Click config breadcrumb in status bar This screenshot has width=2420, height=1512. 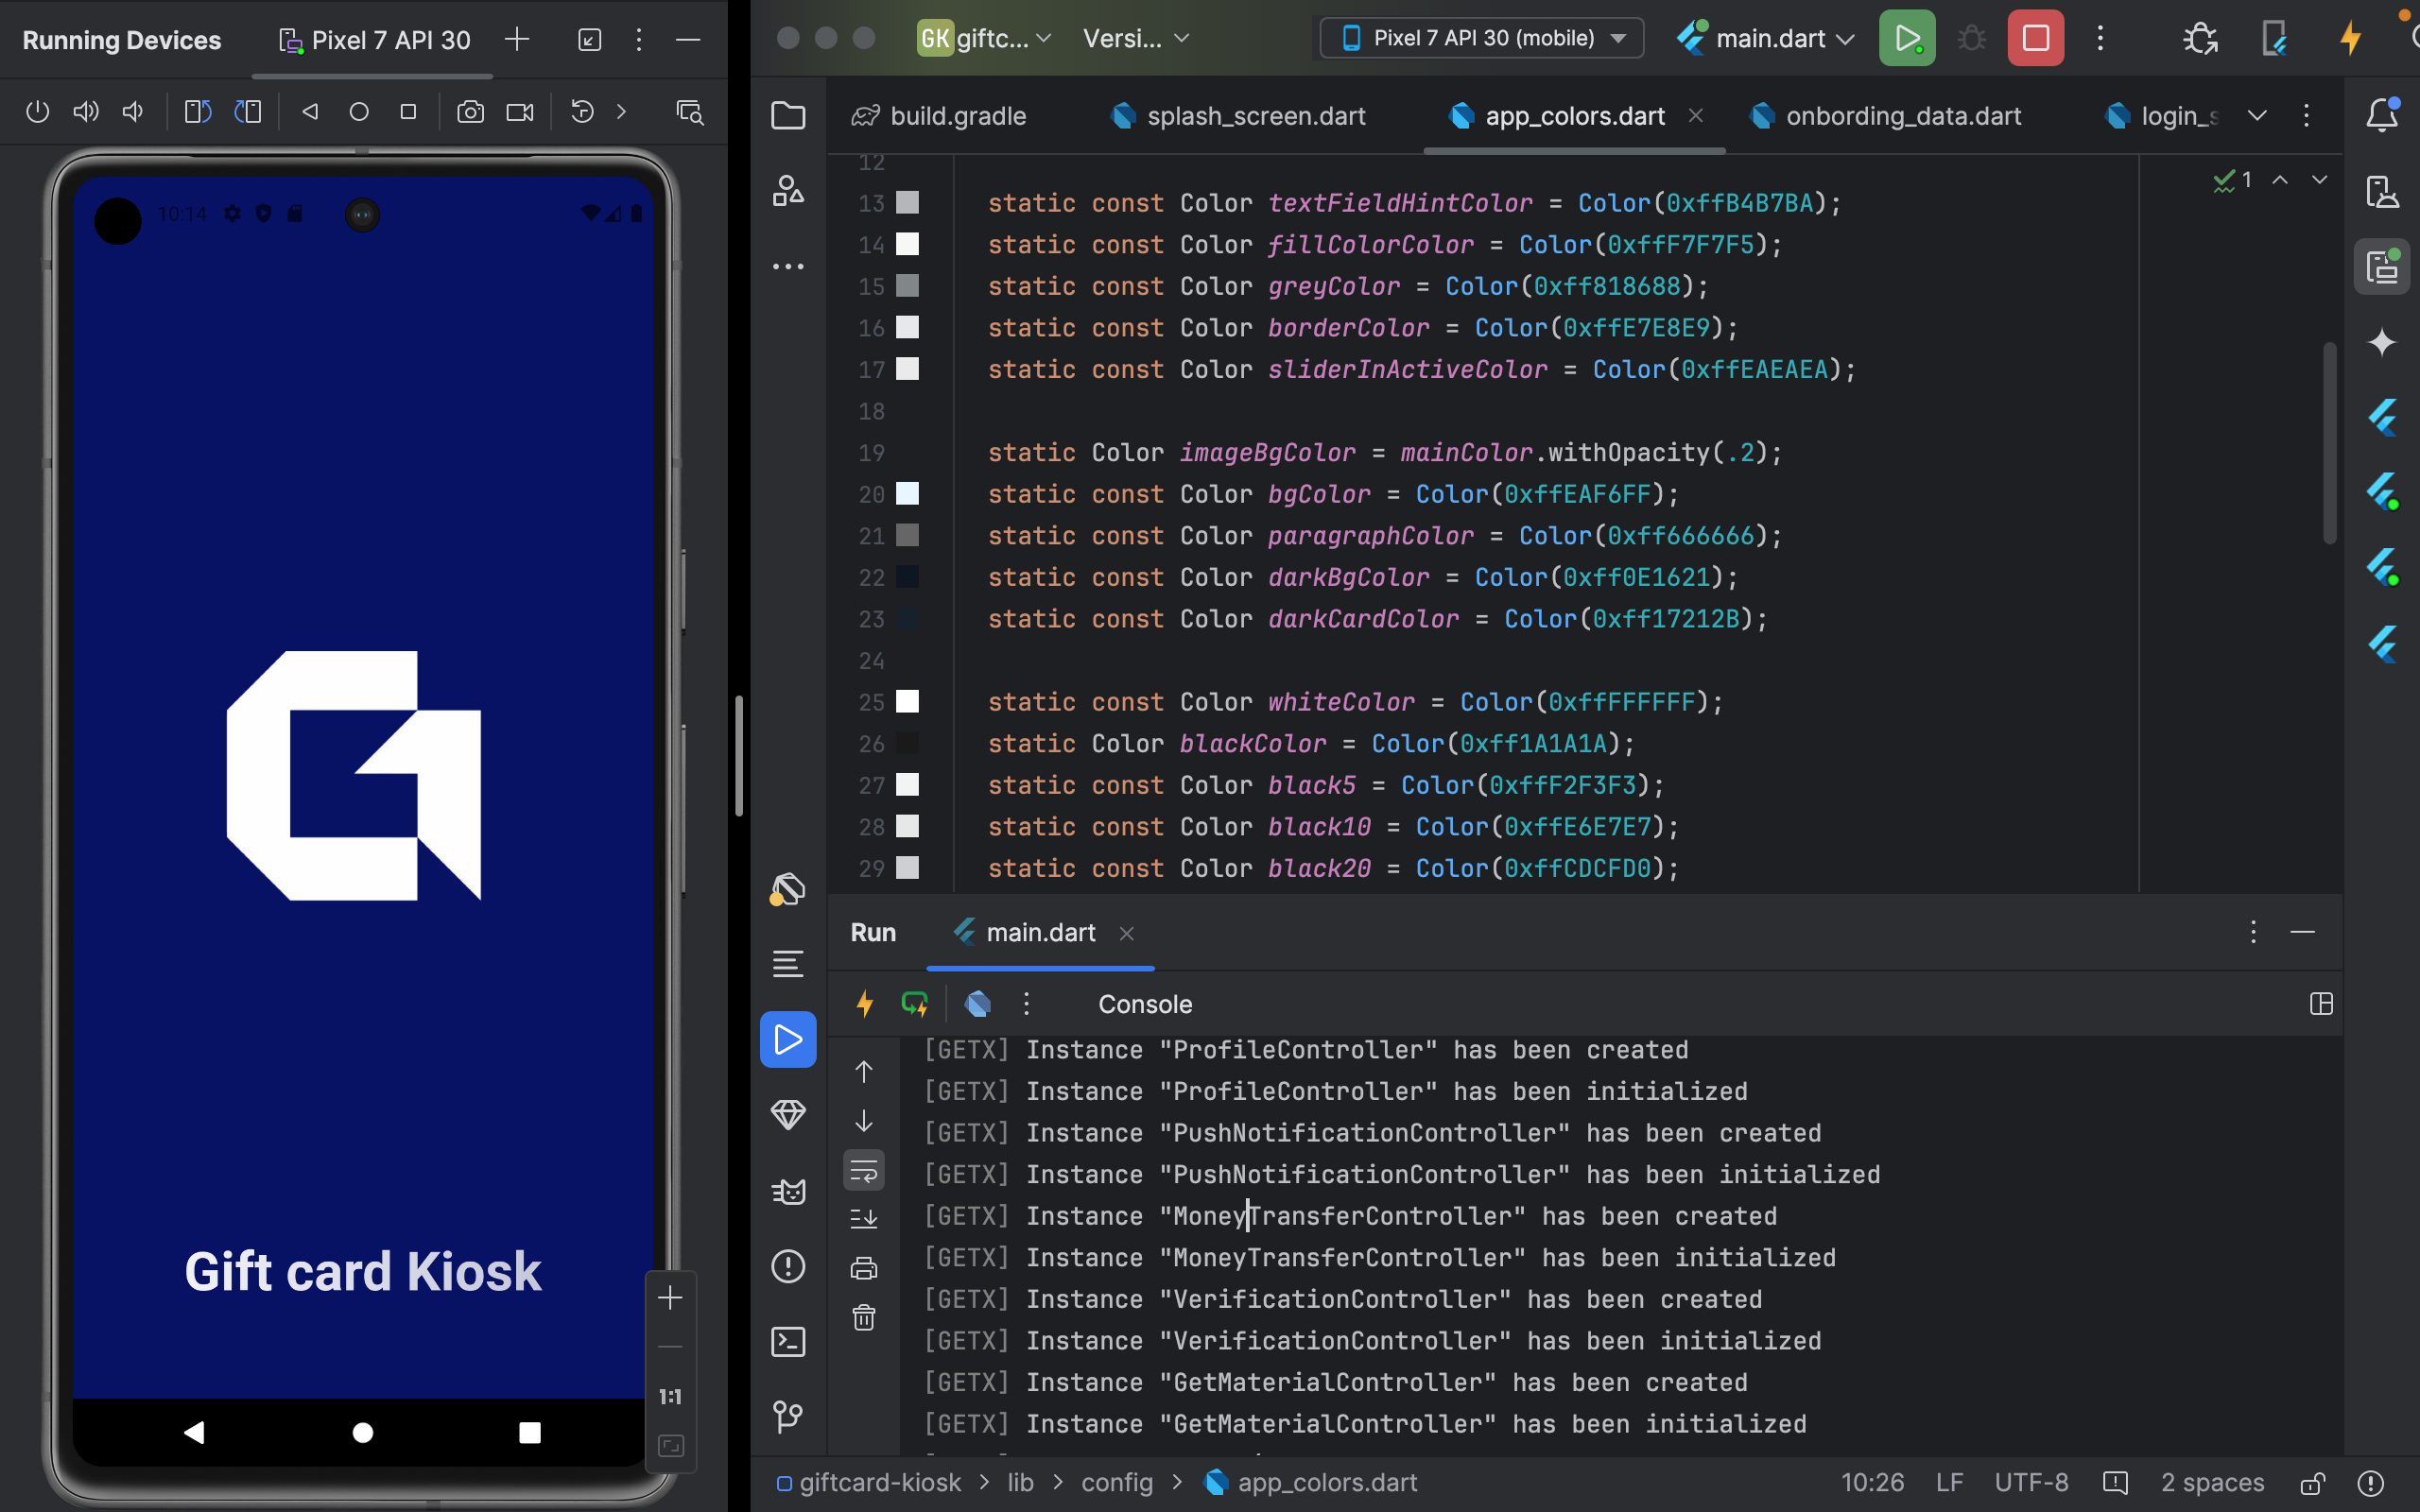[1116, 1482]
